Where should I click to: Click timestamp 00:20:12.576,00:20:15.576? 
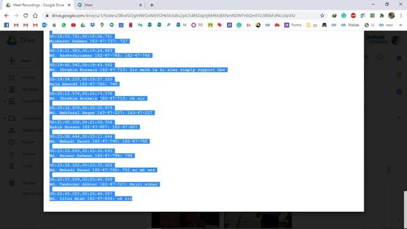pos(81,94)
